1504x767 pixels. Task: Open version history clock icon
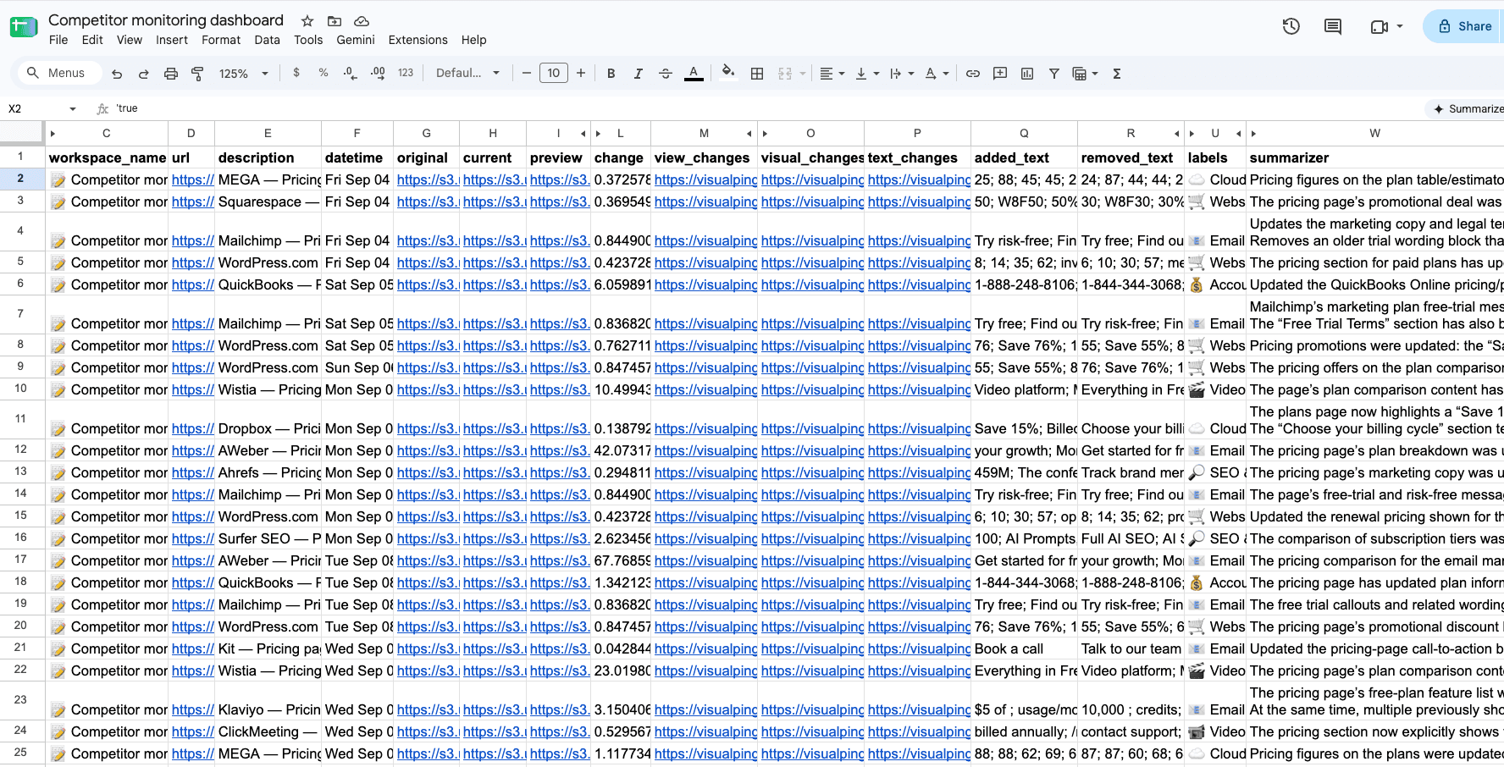tap(1291, 26)
